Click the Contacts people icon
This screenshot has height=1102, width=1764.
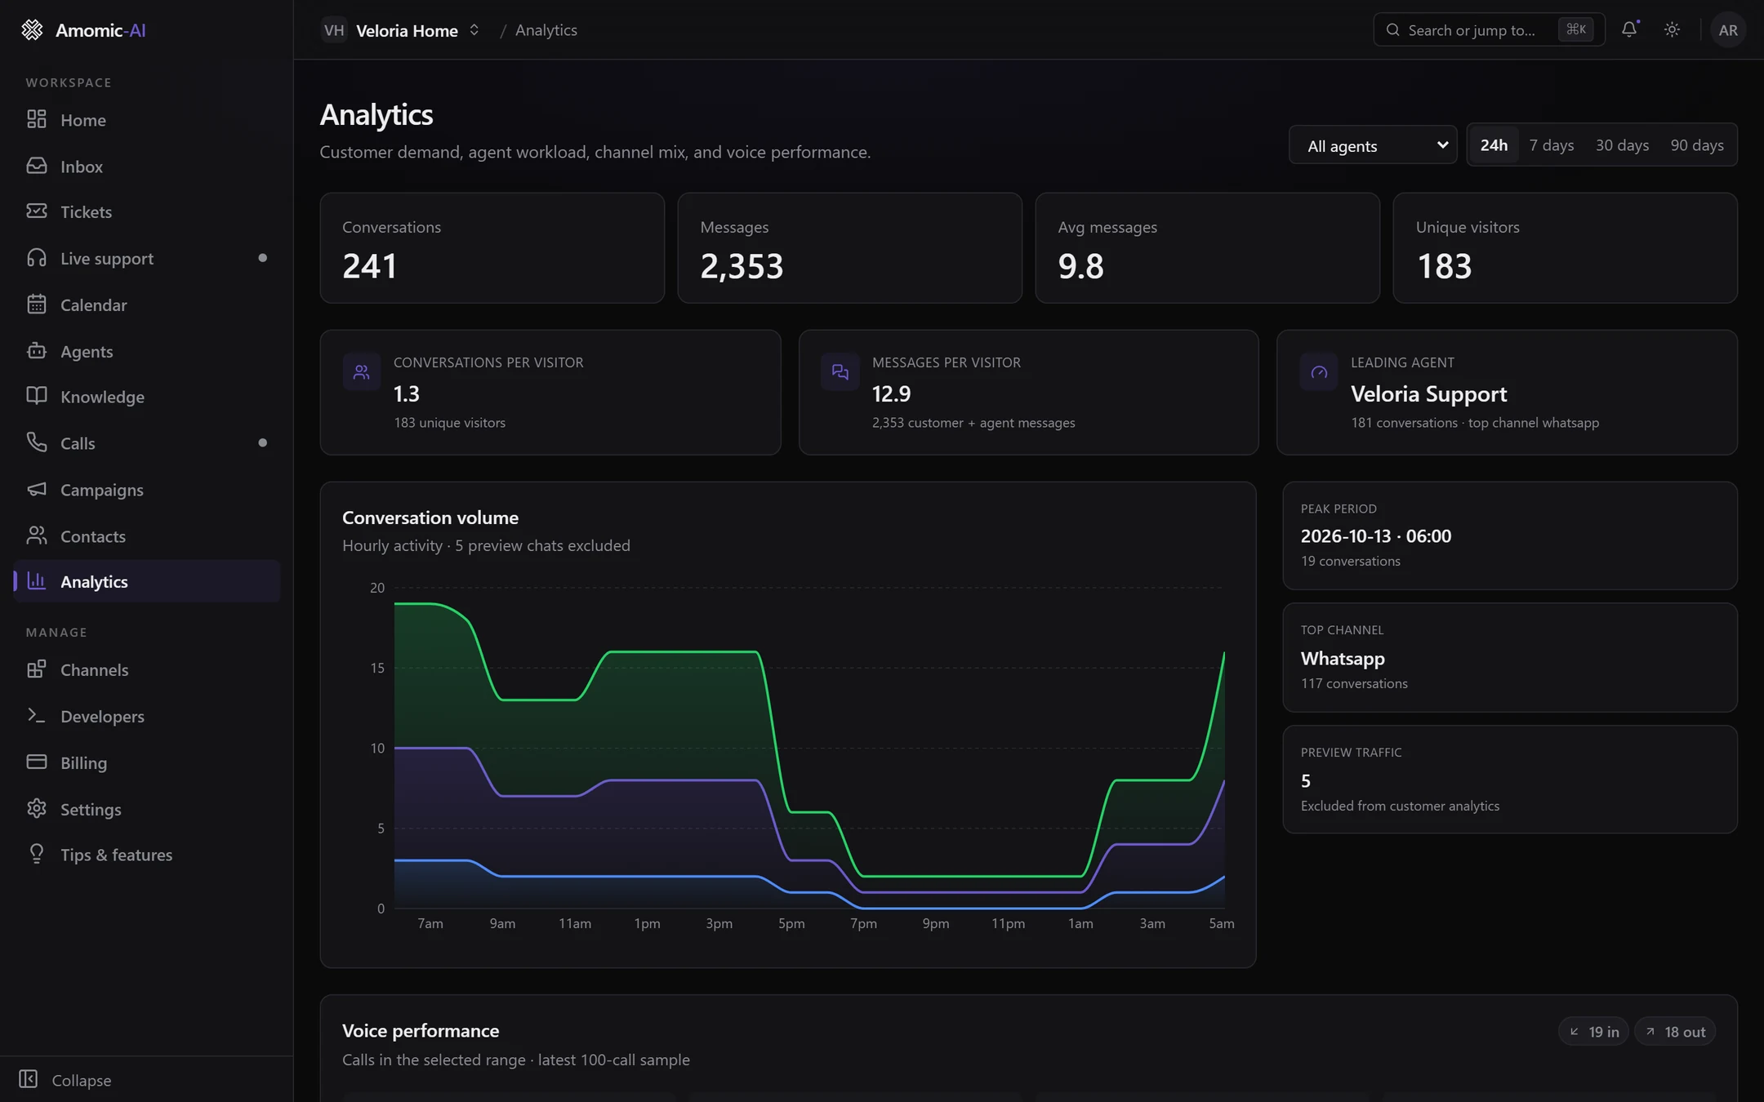point(37,535)
